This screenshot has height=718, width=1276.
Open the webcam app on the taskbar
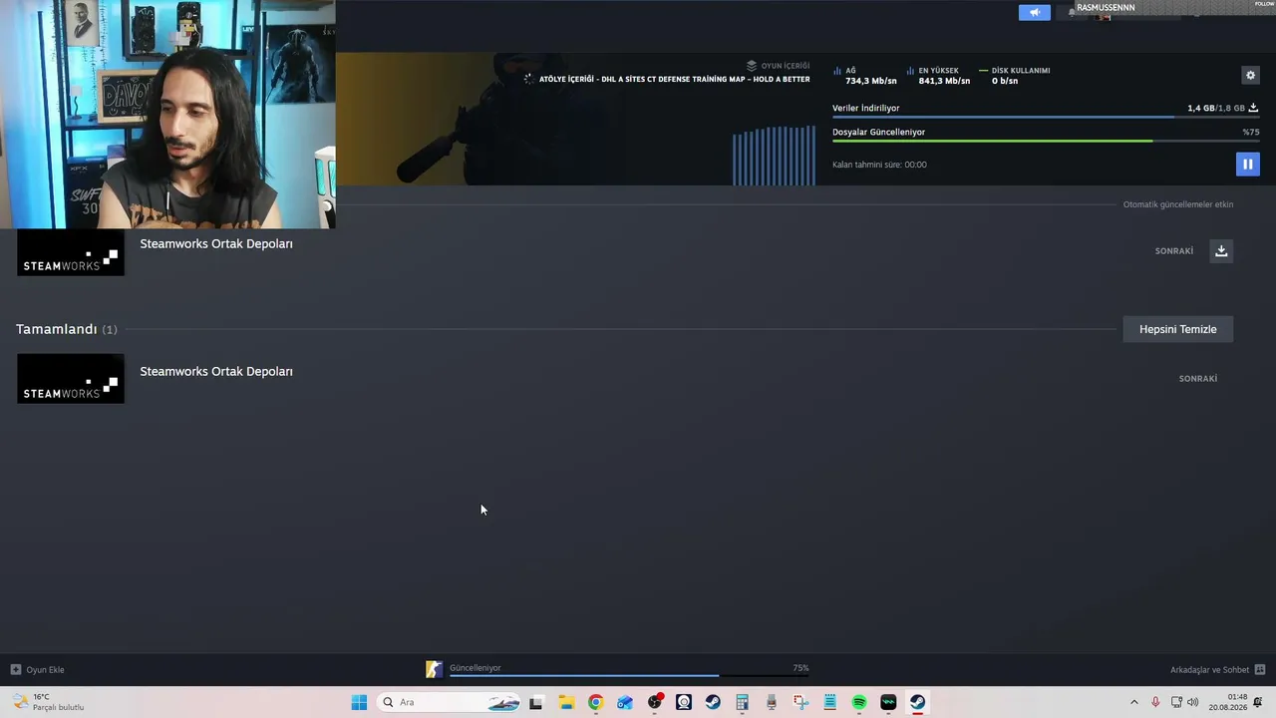683,702
